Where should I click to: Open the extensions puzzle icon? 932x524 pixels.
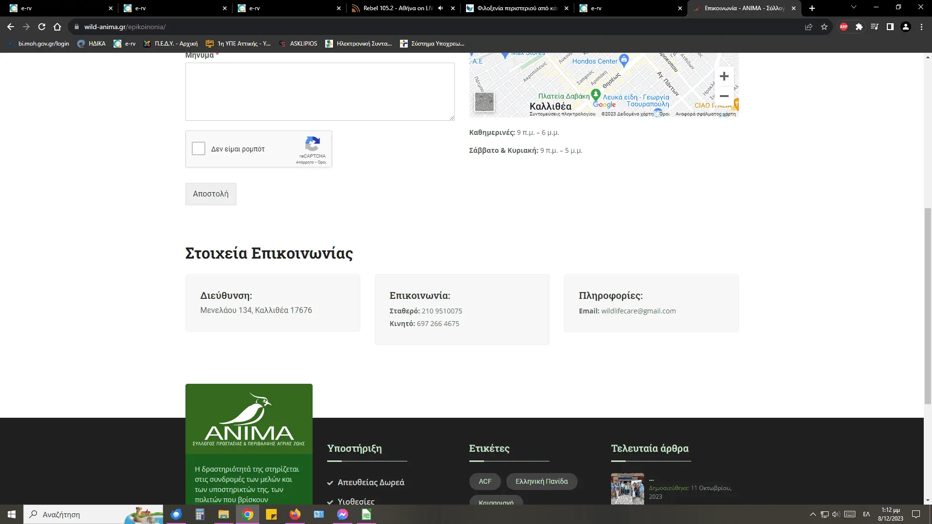click(x=859, y=27)
